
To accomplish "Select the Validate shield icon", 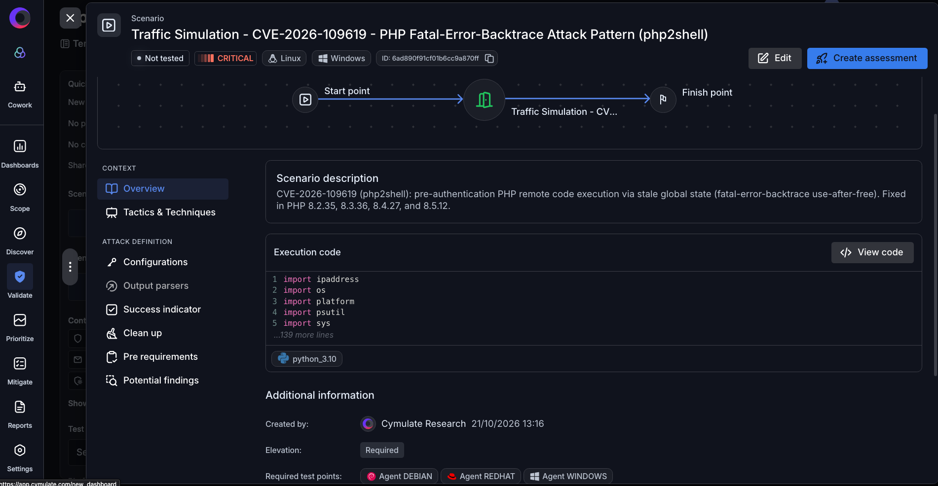I will tap(20, 277).
